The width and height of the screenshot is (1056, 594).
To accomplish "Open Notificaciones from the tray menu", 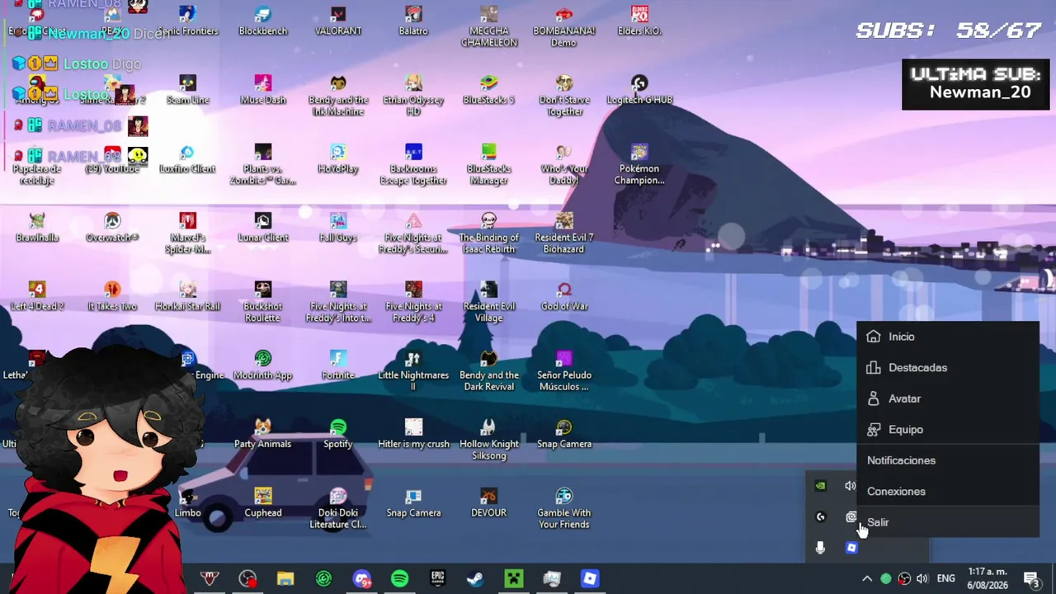I will tap(948, 460).
